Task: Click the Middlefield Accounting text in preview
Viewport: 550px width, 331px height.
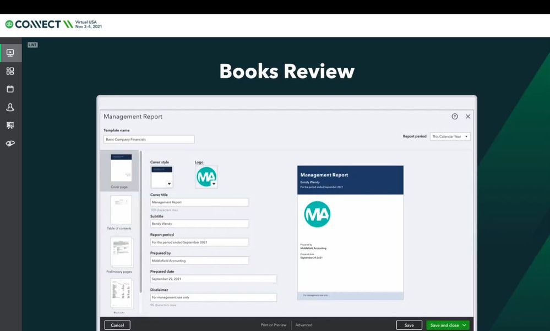Action: tap(313, 249)
